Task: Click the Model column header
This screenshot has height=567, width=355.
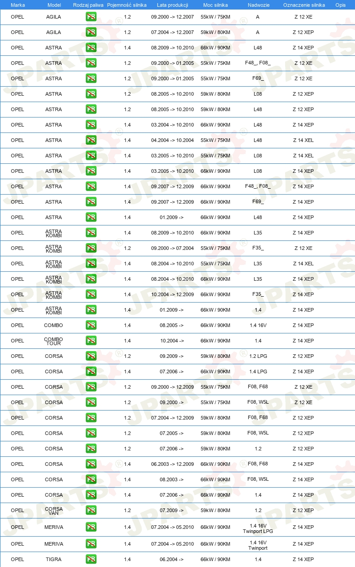Action: 54,5
